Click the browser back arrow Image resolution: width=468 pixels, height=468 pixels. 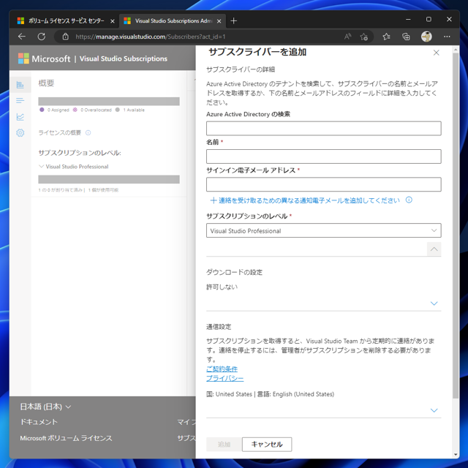[x=22, y=37]
